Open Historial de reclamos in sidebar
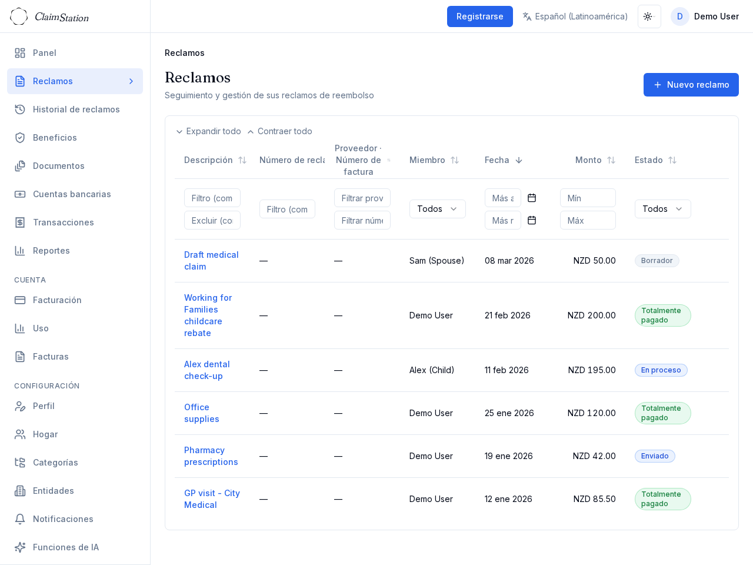Image resolution: width=753 pixels, height=565 pixels. click(76, 109)
